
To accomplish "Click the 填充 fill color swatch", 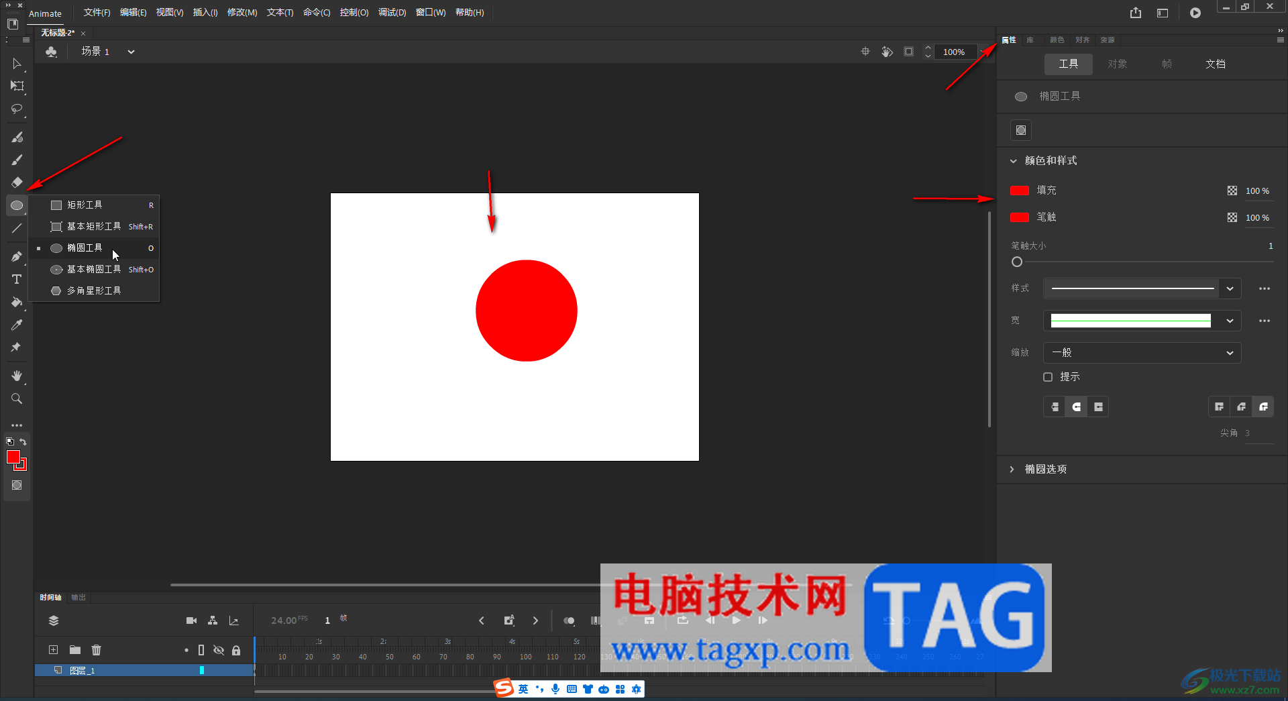I will (x=1020, y=191).
